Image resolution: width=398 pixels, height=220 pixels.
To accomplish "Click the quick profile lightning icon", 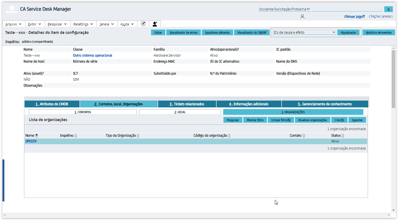I will (x=143, y=24).
